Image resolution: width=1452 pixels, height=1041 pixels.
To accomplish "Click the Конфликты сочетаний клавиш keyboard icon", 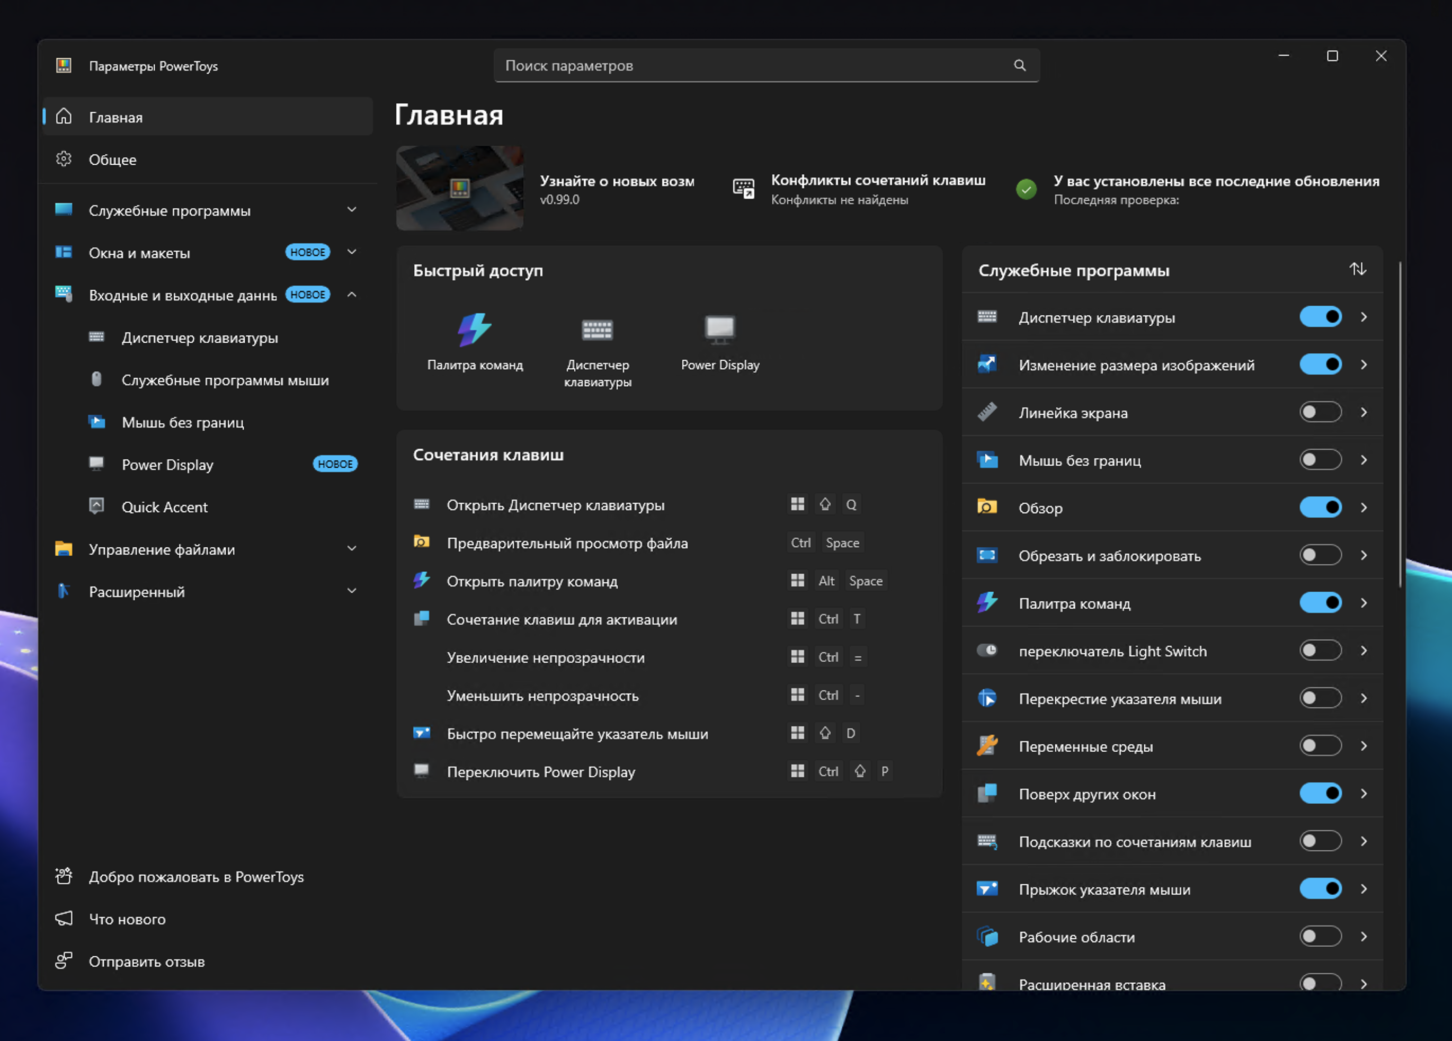I will coord(743,189).
